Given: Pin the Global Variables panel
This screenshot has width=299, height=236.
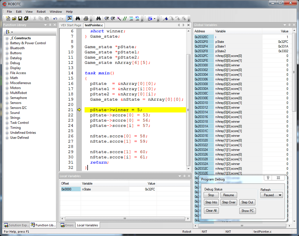Looking at the screenshot, I should (x=289, y=25).
